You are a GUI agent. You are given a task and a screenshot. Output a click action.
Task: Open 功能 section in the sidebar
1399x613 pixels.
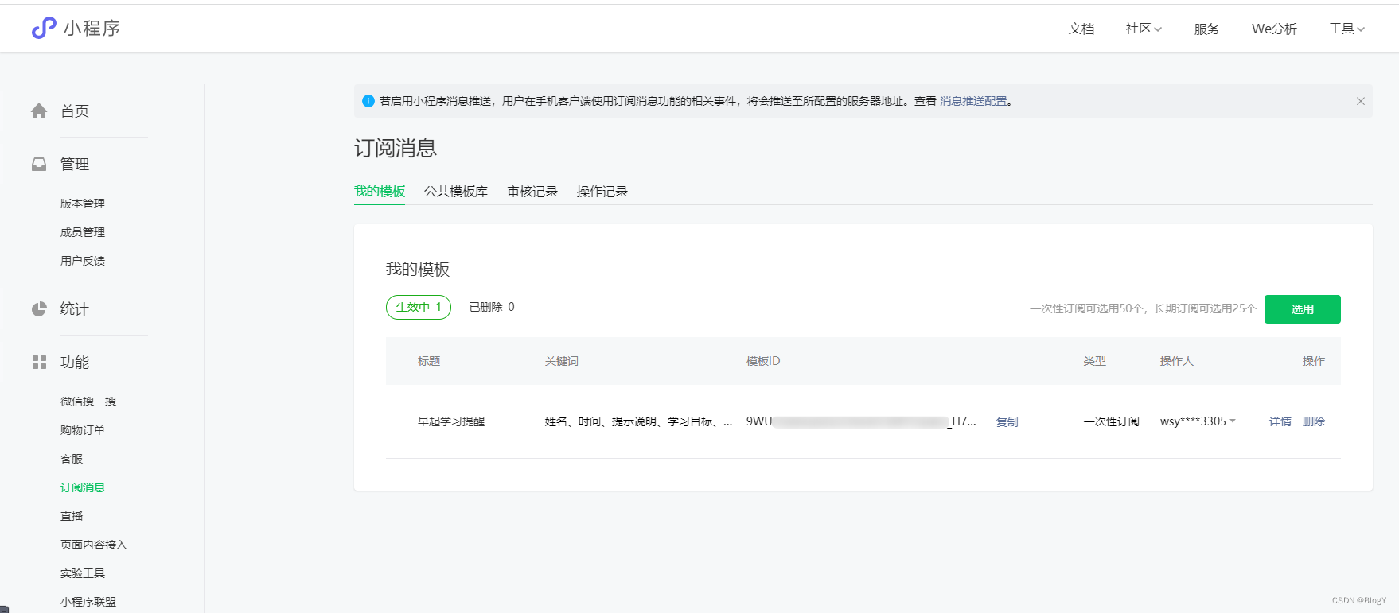click(x=75, y=362)
